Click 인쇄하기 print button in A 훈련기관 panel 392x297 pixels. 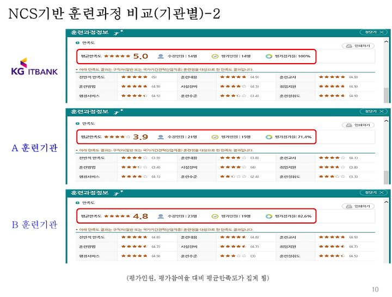tap(358, 125)
